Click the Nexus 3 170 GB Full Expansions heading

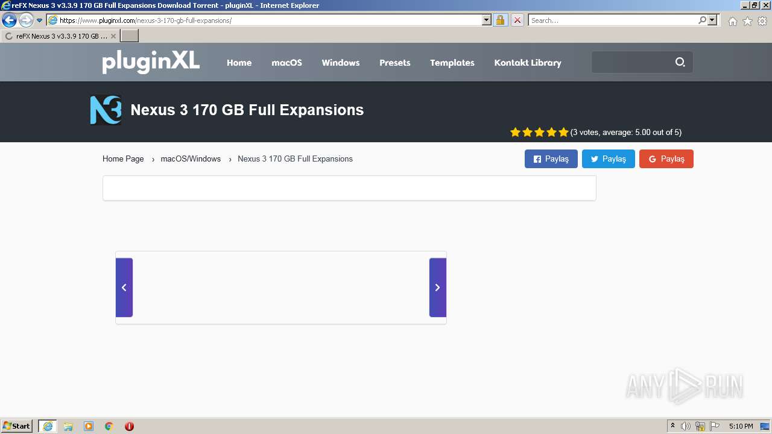click(247, 110)
